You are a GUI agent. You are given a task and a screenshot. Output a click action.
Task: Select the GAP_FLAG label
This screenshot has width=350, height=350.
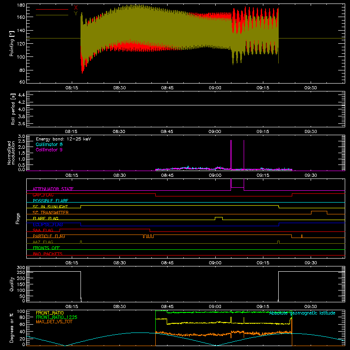coord(43,195)
